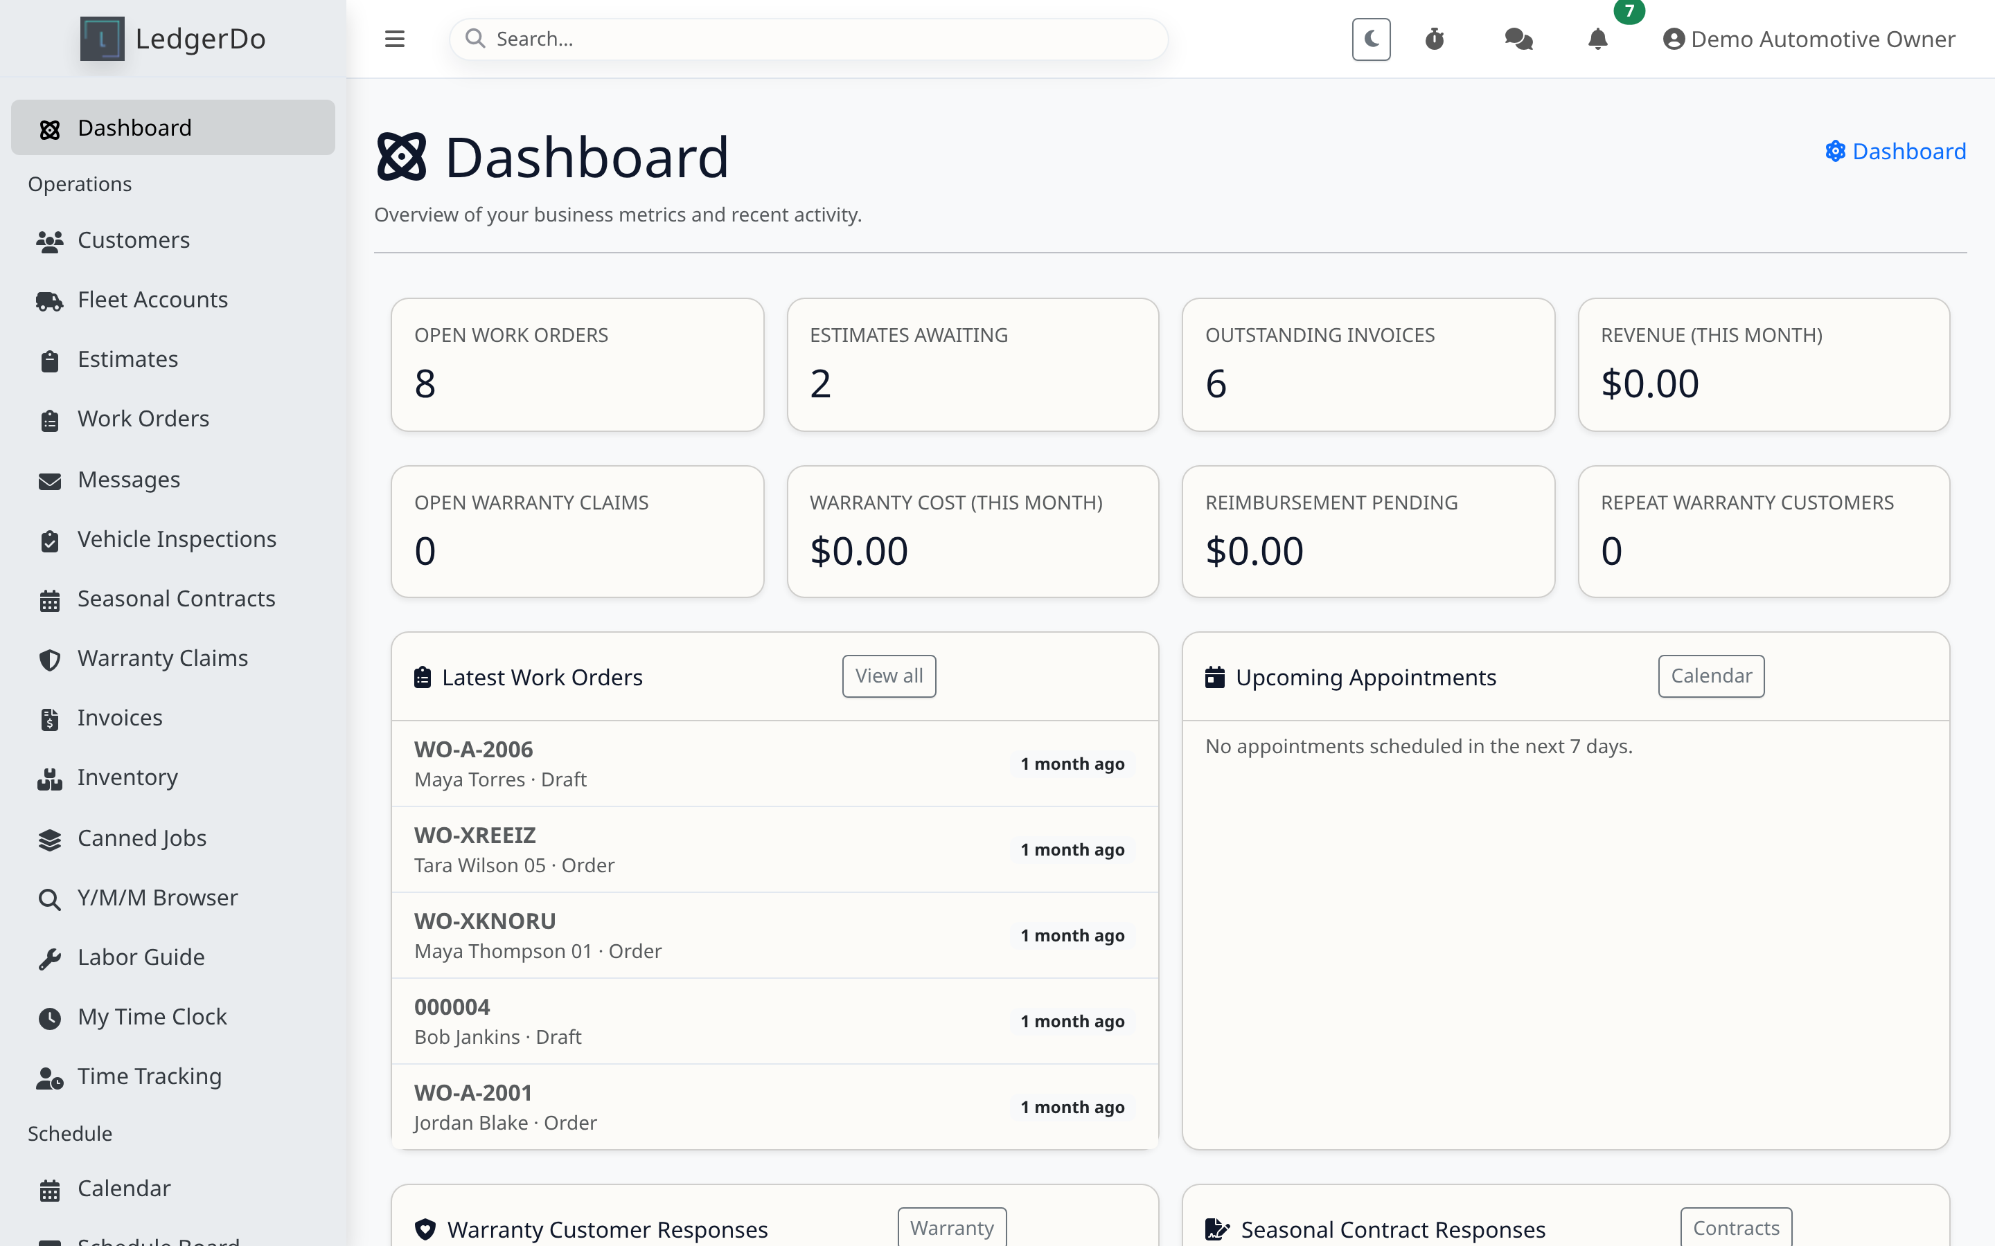Open the stopwatch timer icon
This screenshot has height=1246, width=1995.
[1435, 39]
